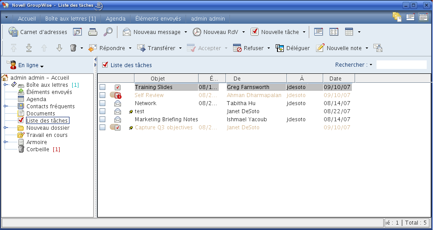Screen dimensions: 433x230
Task: Click the address selector icon beside Carnet d'adresses
Action: click(77, 32)
